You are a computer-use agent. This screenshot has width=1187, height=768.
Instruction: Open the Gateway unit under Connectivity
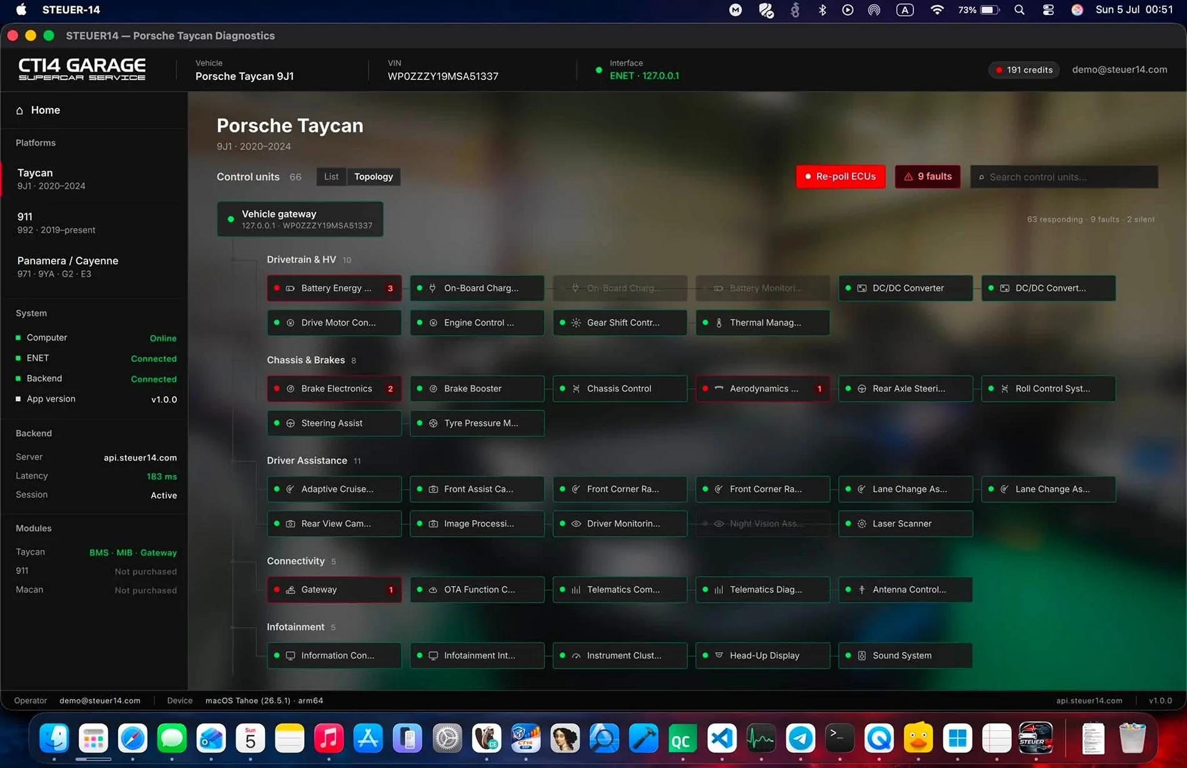[334, 589]
